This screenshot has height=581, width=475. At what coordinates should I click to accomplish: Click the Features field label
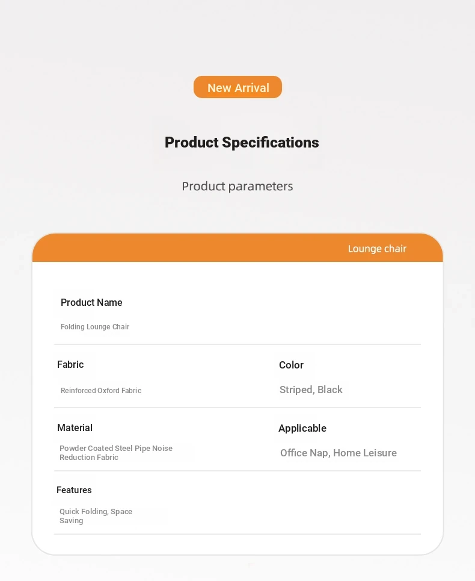(74, 490)
